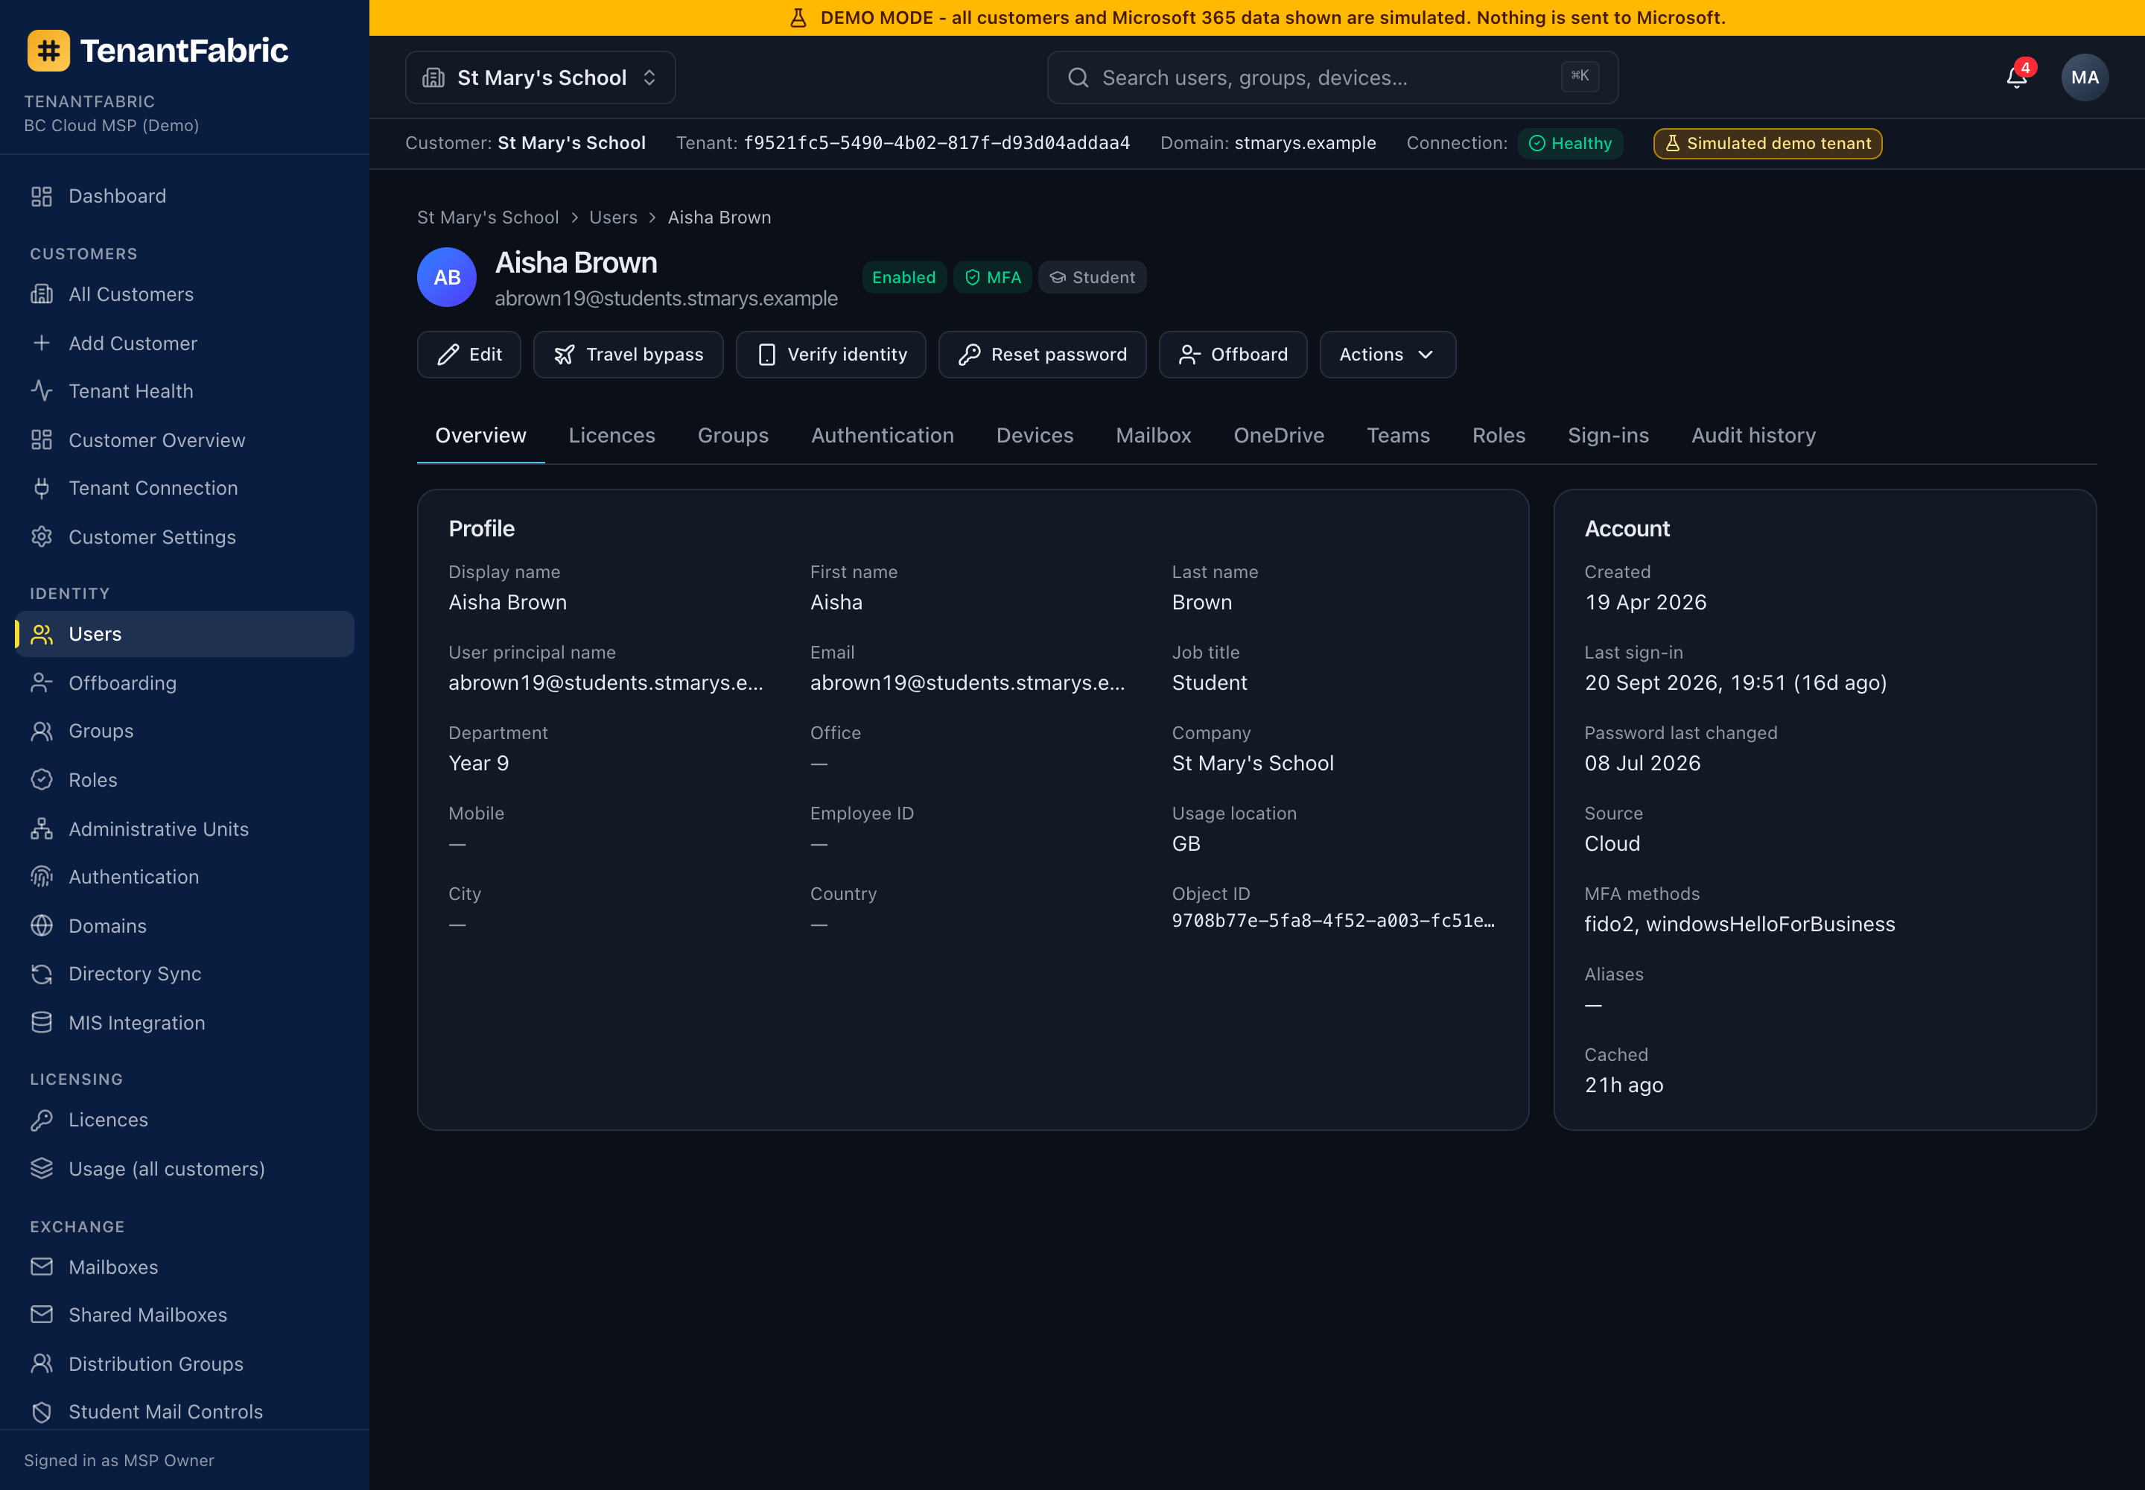Switch to the Groups tab
2145x1490 pixels.
click(733, 436)
